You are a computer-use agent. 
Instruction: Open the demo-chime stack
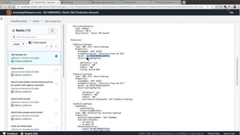pyautogui.click(x=17, y=68)
